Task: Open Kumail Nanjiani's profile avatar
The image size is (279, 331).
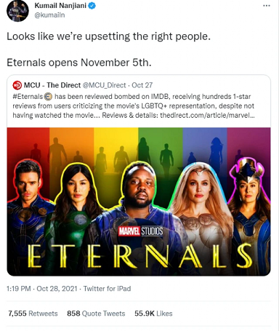Action: [x=17, y=11]
